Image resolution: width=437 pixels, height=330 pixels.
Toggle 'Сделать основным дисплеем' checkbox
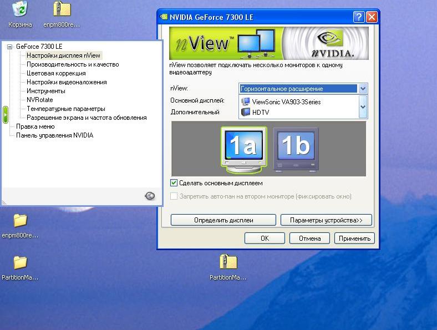pyautogui.click(x=174, y=183)
